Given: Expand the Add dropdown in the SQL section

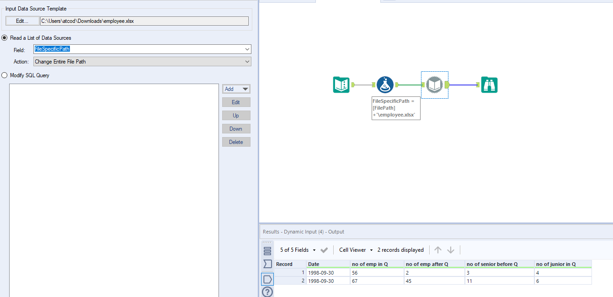Looking at the screenshot, I should 236,89.
